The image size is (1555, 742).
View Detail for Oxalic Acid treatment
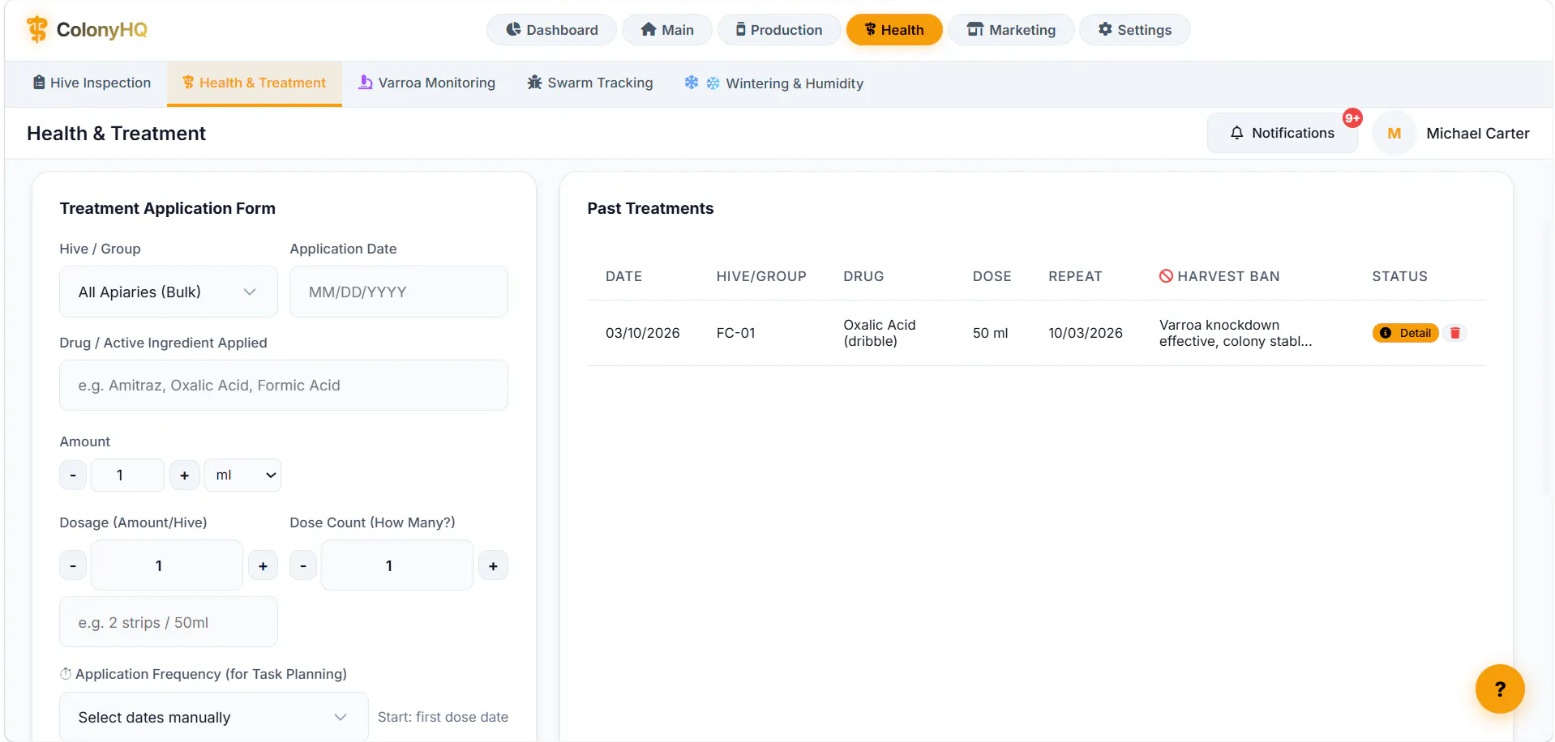(x=1406, y=333)
